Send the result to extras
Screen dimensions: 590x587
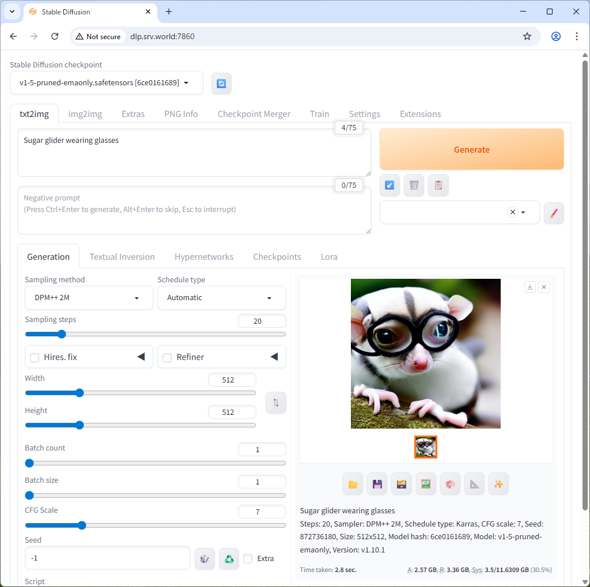[474, 484]
